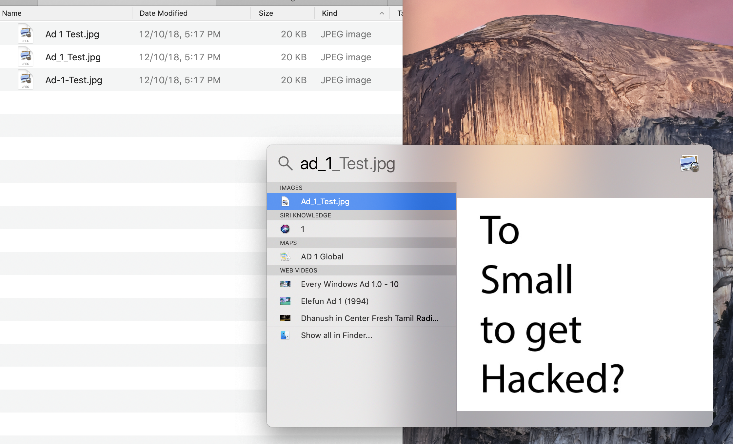The height and width of the screenshot is (444, 733).
Task: Click the Siri icon next to result 1
Action: [x=285, y=229]
